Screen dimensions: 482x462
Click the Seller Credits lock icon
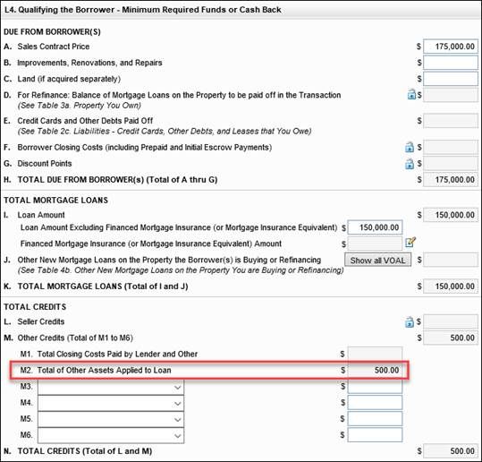pyautogui.click(x=410, y=322)
